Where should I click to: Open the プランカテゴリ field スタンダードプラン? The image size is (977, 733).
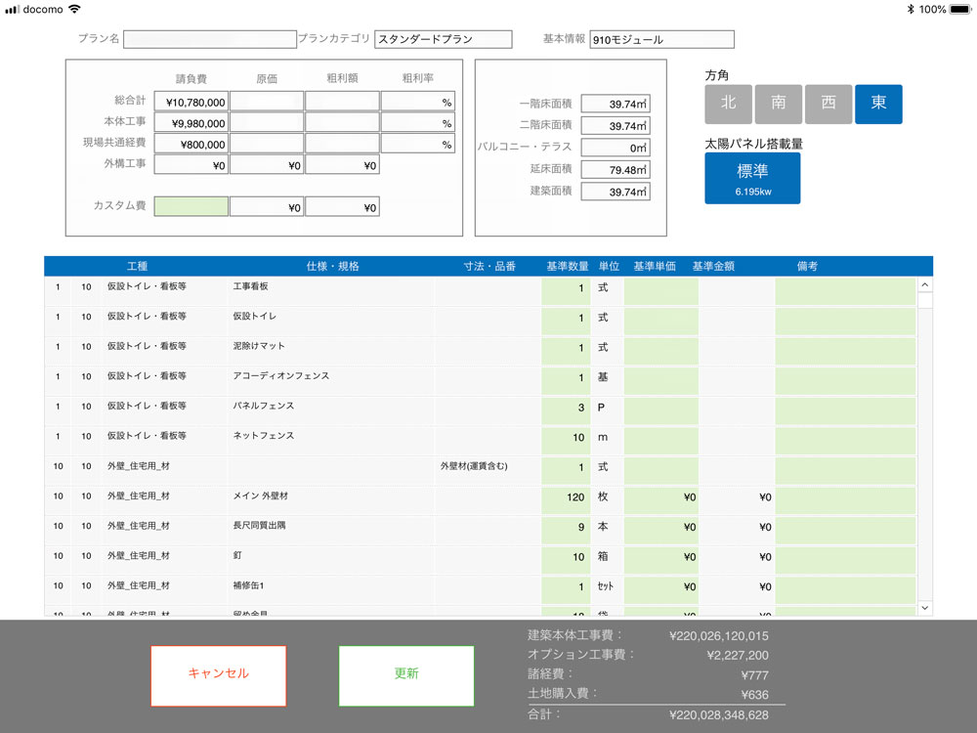(443, 39)
